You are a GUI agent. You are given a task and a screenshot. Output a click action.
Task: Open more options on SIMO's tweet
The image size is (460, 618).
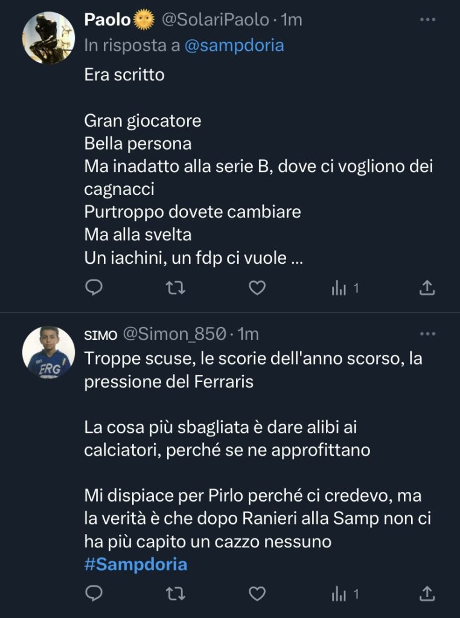tap(427, 334)
